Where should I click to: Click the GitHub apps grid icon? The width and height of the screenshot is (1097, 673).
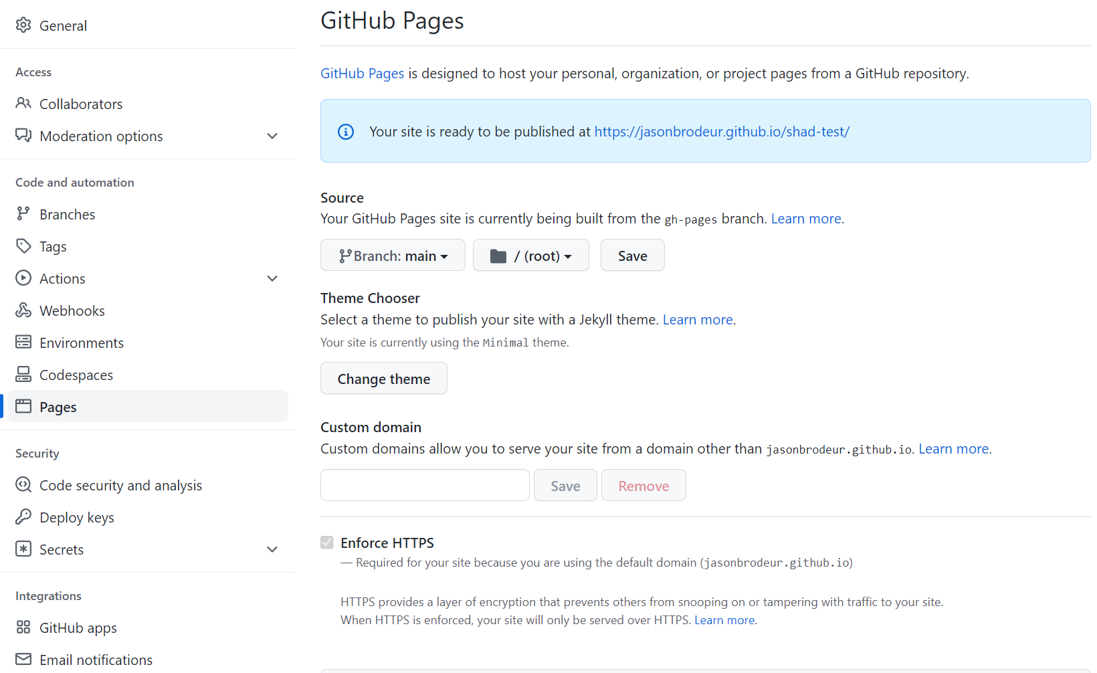coord(23,628)
